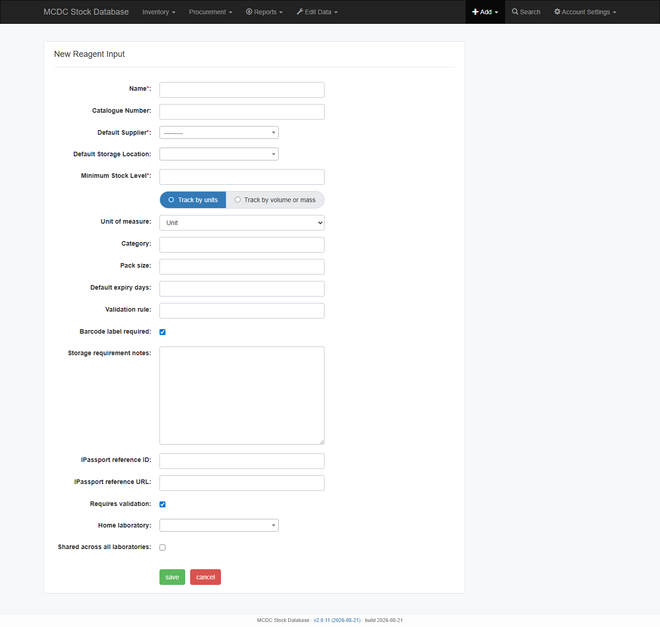This screenshot has width=660, height=627.
Task: Open the Search link in navbar
Action: (x=526, y=12)
